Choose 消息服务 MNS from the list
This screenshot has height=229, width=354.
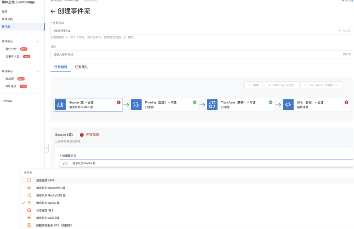187,180
